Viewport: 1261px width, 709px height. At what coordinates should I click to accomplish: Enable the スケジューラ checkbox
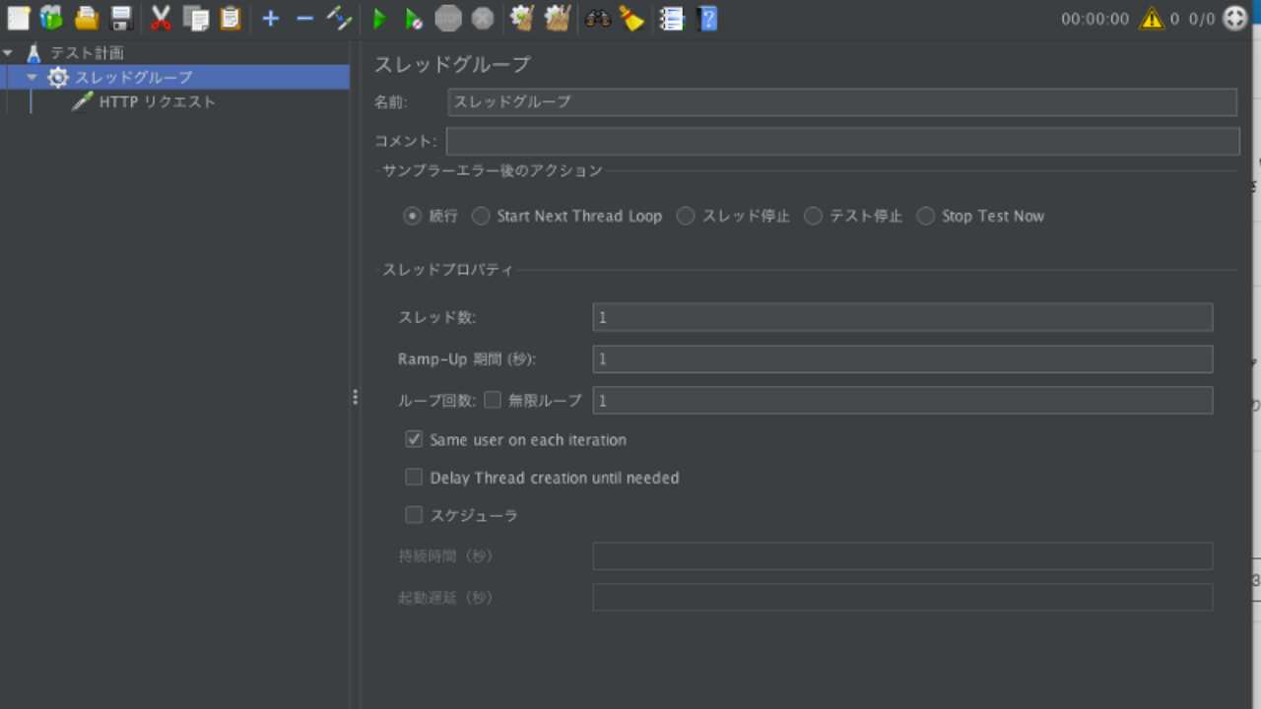[414, 515]
